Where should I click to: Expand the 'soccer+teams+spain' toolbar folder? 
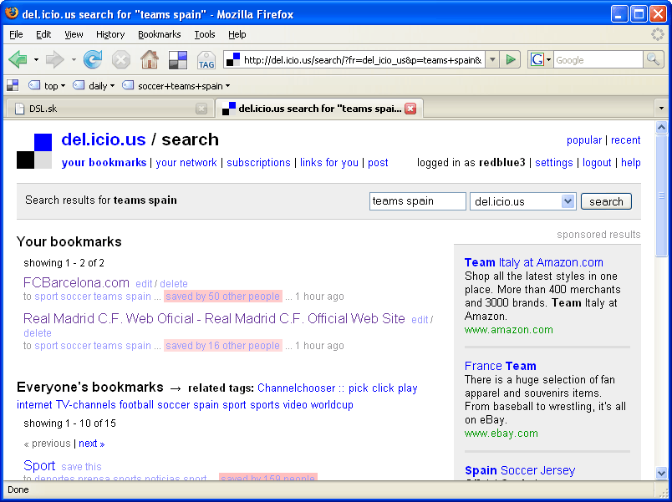pyautogui.click(x=176, y=86)
